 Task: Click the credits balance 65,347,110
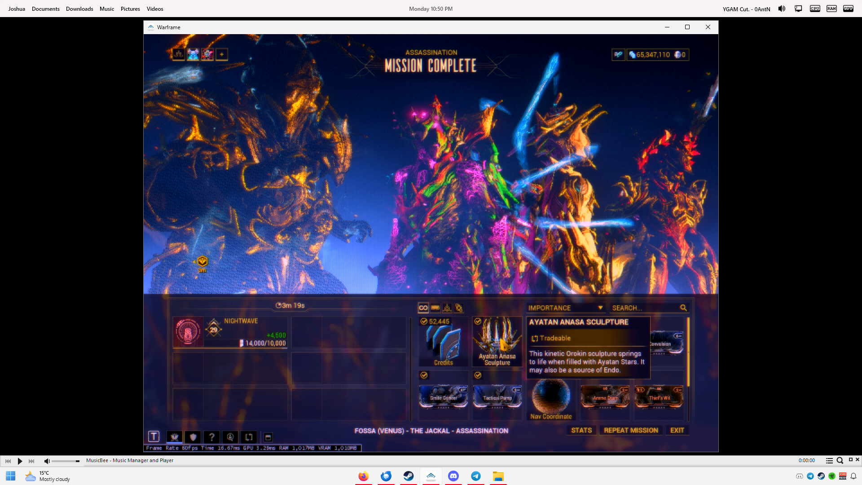pyautogui.click(x=653, y=55)
